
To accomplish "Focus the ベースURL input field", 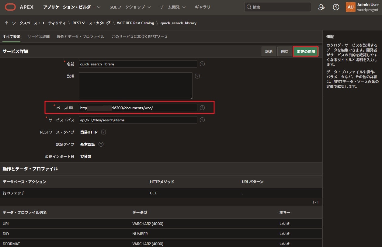I will [x=138, y=108].
